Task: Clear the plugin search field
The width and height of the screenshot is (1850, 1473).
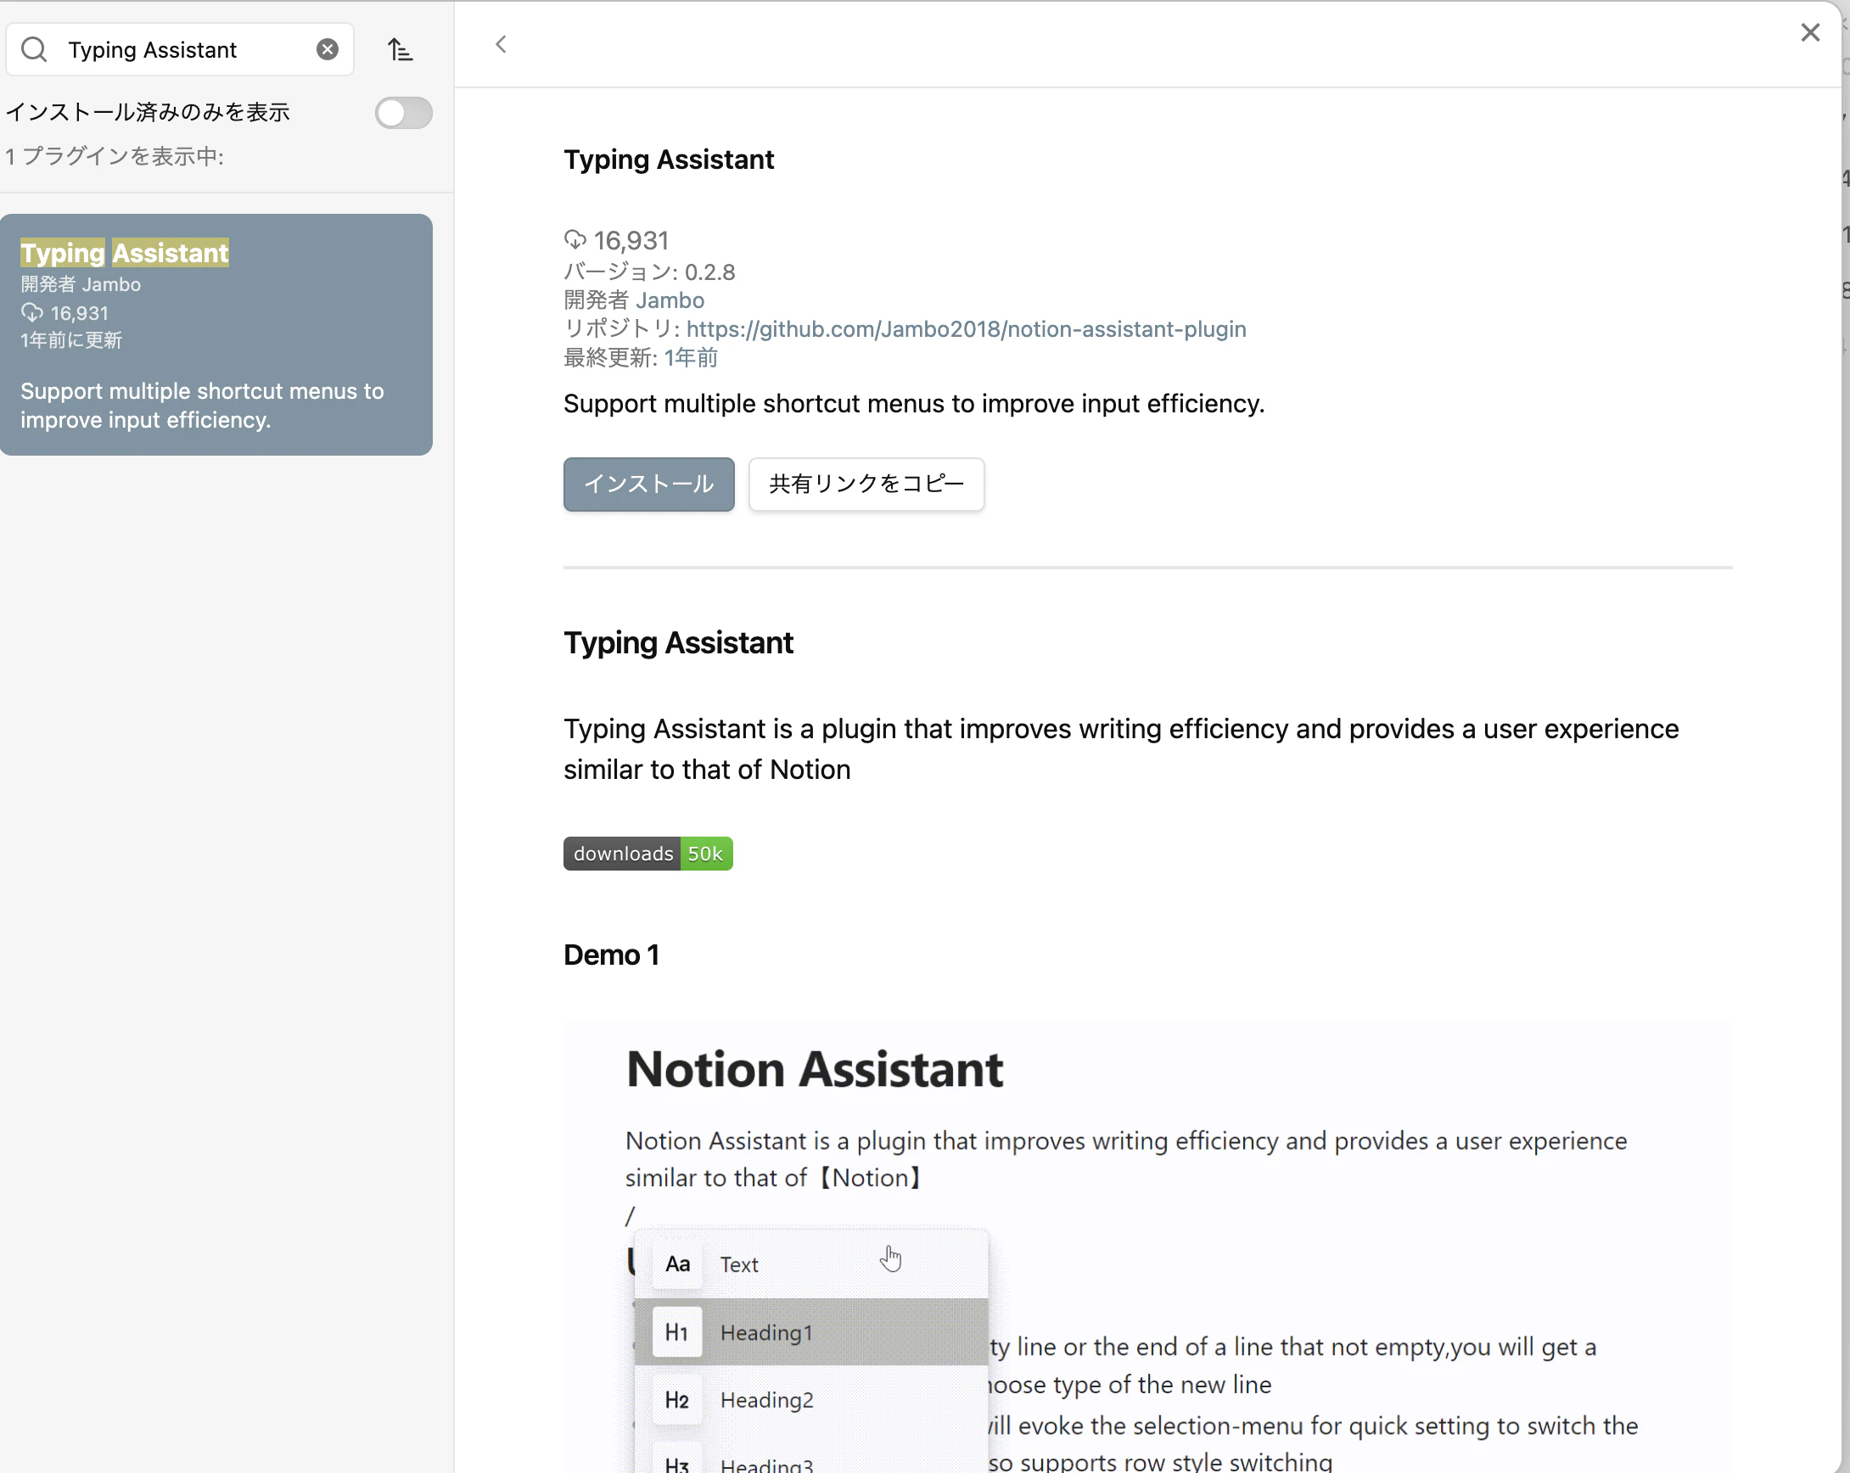Action: (x=327, y=50)
